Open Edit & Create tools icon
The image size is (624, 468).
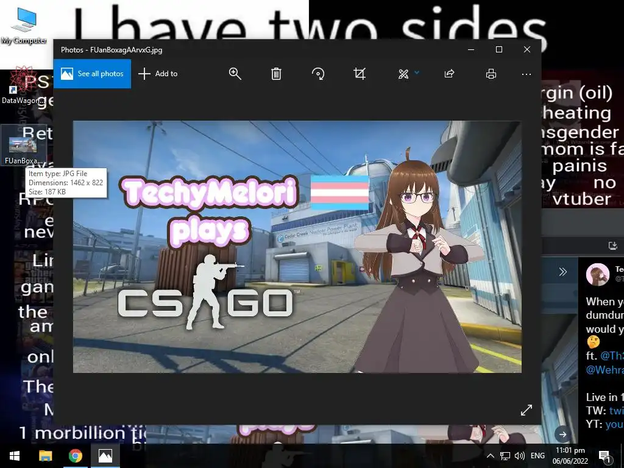[x=403, y=74]
